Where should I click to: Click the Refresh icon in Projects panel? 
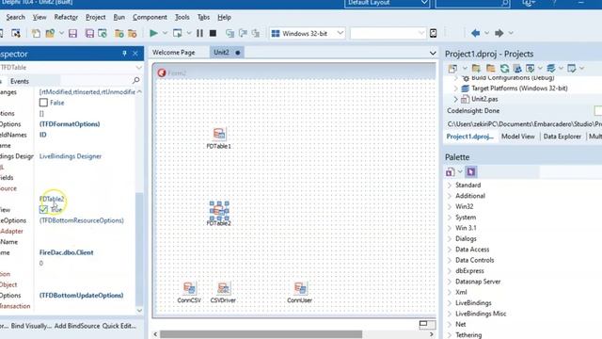tap(504, 69)
